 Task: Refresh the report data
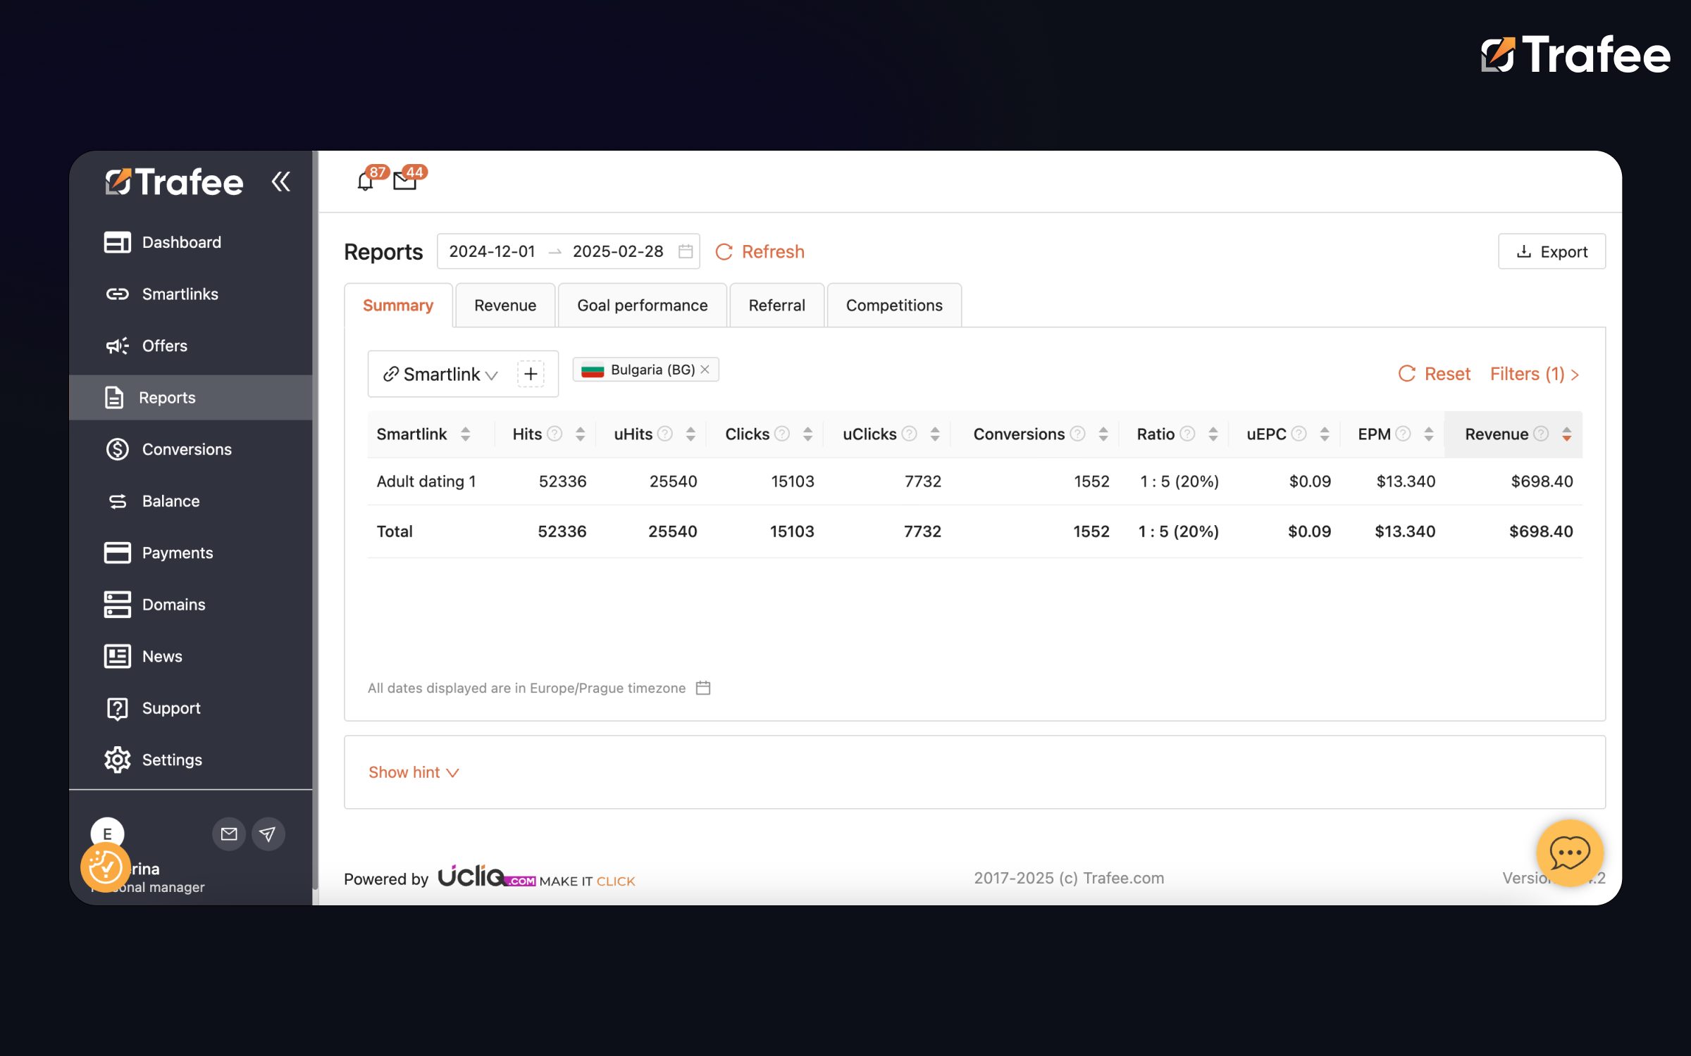tap(760, 251)
